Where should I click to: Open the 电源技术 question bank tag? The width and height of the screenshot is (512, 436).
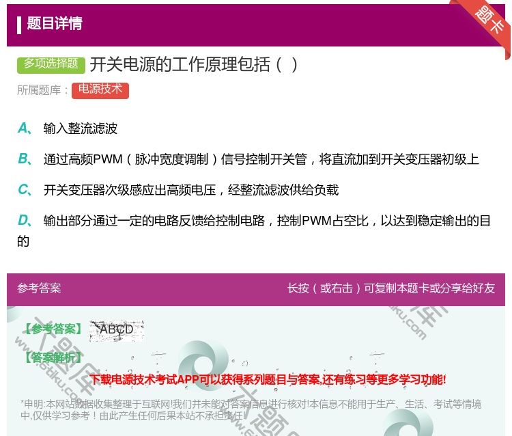coord(100,90)
